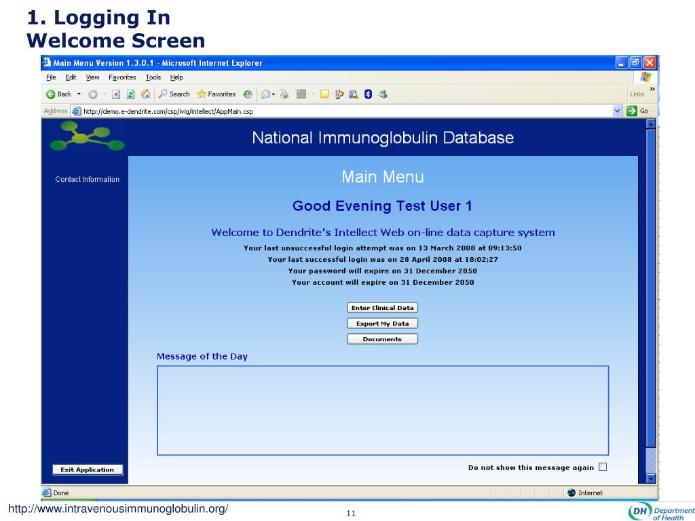Open the Favorites menu
The width and height of the screenshot is (695, 521).
click(122, 77)
